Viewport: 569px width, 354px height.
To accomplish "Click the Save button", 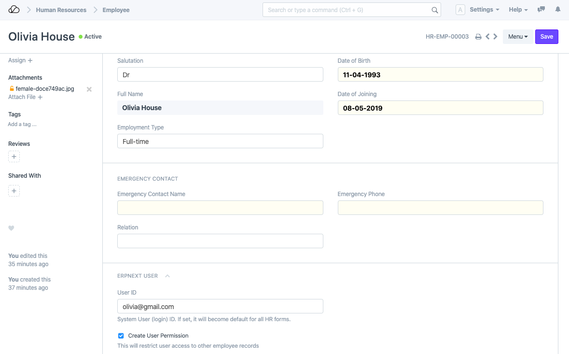I will coord(546,37).
